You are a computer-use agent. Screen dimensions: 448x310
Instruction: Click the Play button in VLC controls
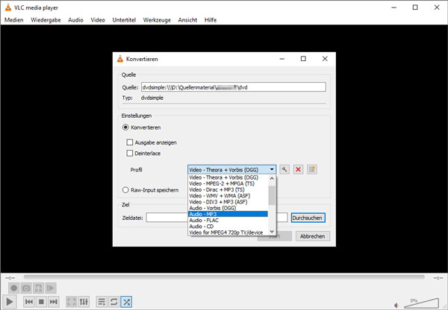point(10,302)
